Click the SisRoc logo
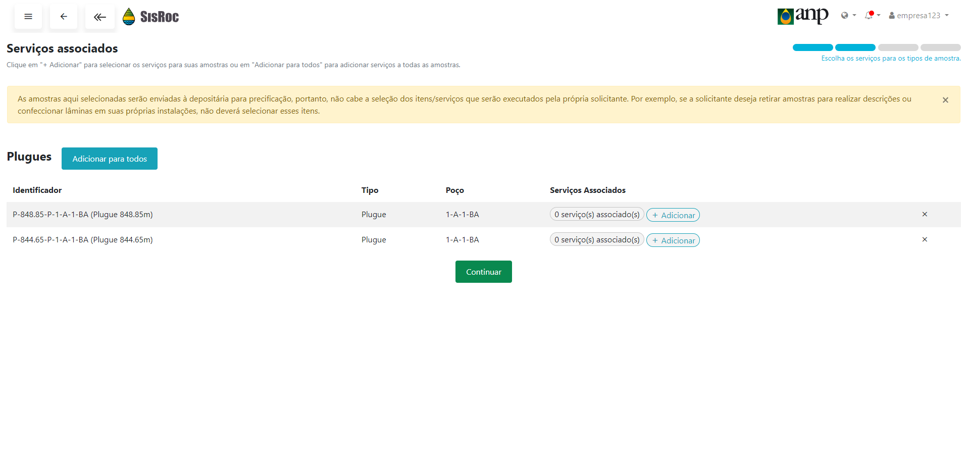The width and height of the screenshot is (968, 456). [150, 17]
